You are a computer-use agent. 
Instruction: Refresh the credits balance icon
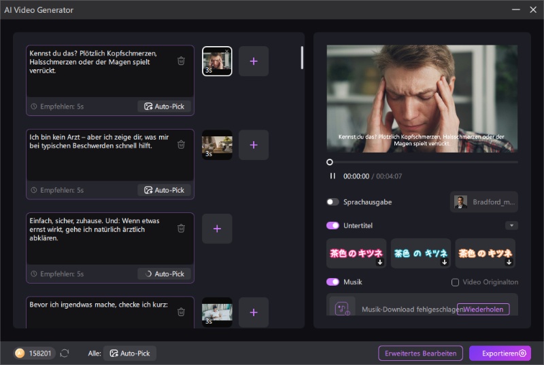pyautogui.click(x=65, y=353)
